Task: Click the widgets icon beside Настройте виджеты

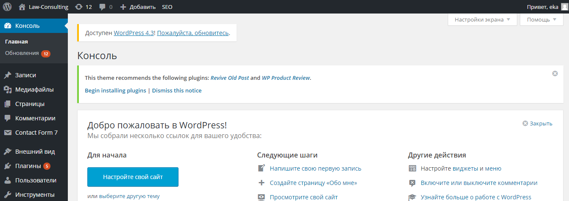Action: pos(412,168)
